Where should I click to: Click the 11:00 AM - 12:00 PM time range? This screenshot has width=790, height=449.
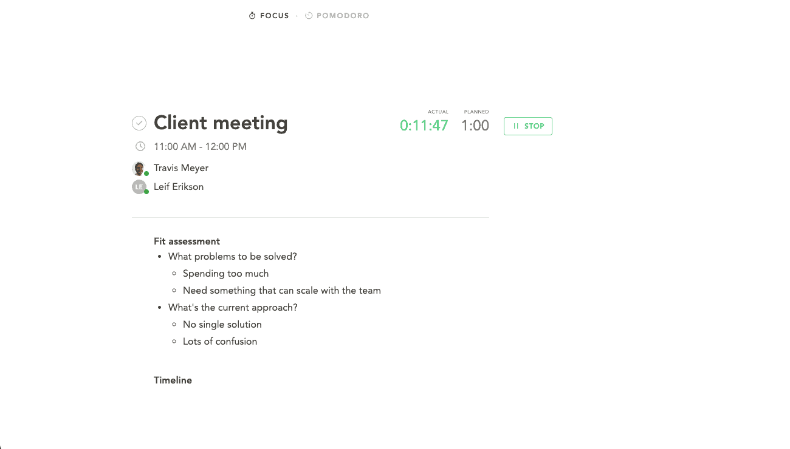point(199,146)
